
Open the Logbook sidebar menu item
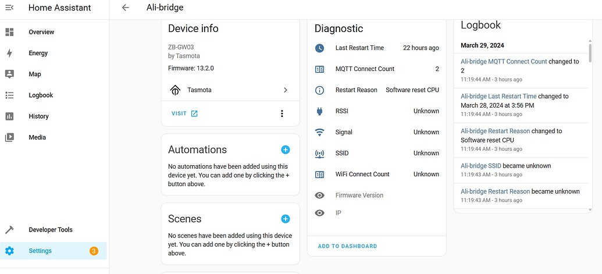54,95
